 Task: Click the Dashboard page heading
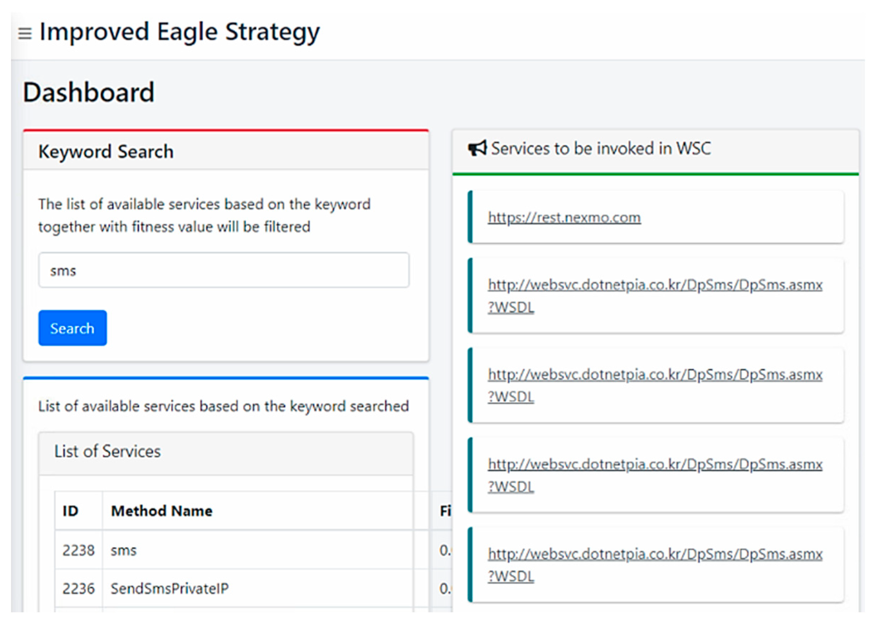tap(89, 92)
